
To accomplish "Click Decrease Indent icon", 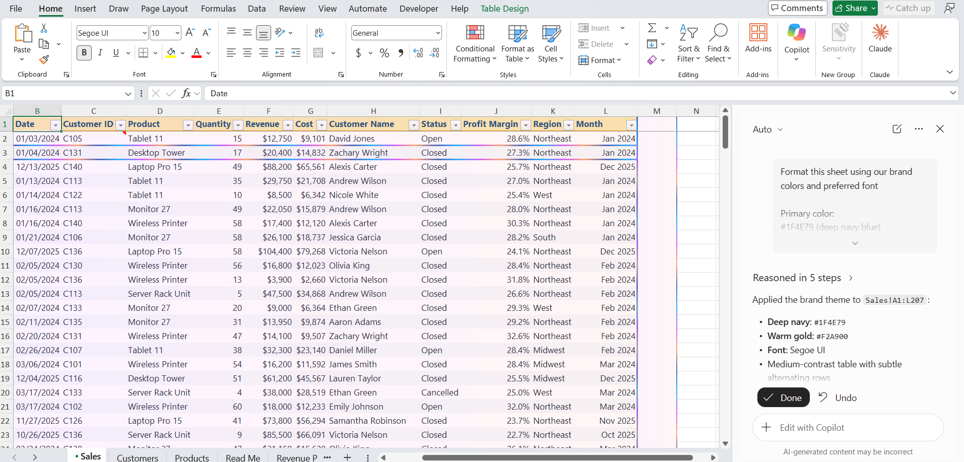I will point(280,52).
